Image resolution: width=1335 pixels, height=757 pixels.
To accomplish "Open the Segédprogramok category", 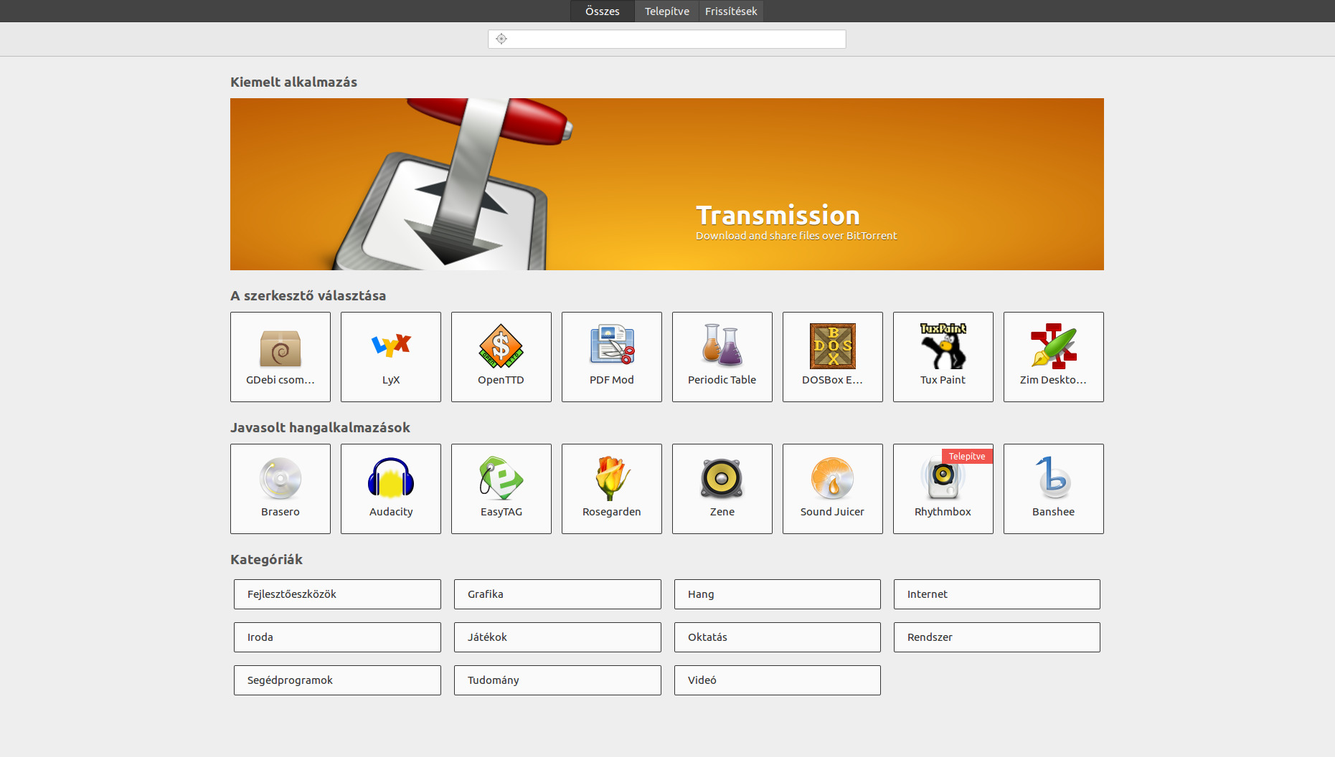I will (337, 680).
